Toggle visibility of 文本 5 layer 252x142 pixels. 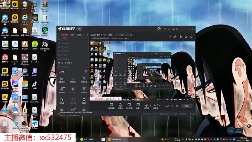59,47
